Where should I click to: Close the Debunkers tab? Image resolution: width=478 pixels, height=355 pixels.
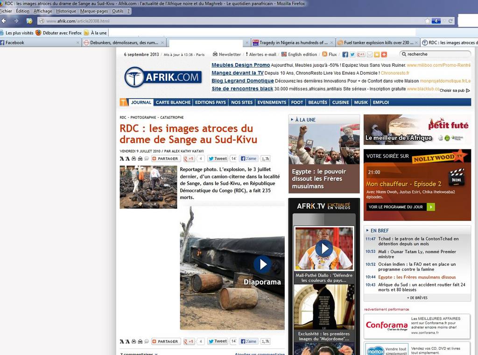(x=162, y=43)
